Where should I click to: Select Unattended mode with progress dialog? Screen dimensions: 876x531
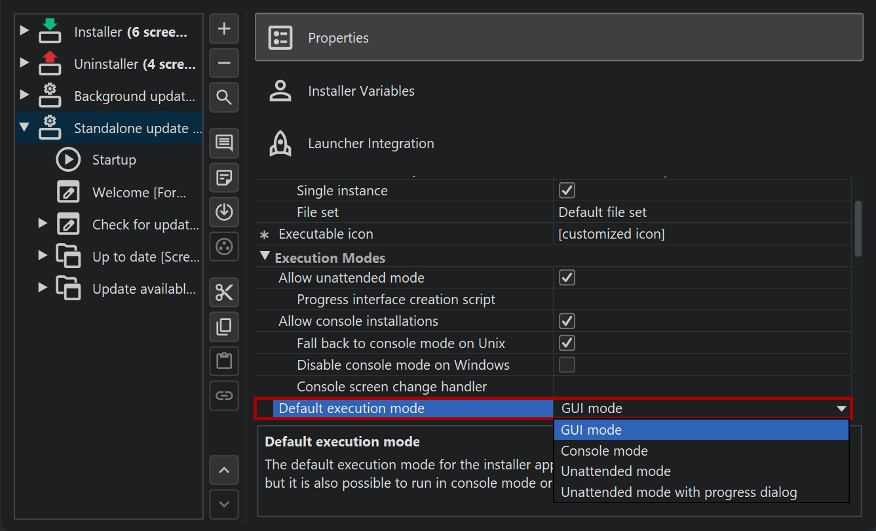679,492
